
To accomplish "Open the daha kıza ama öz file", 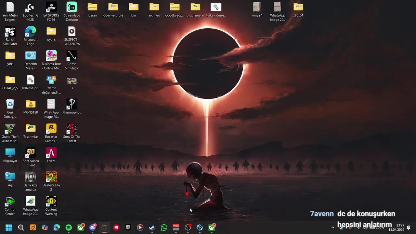I will tap(31, 182).
